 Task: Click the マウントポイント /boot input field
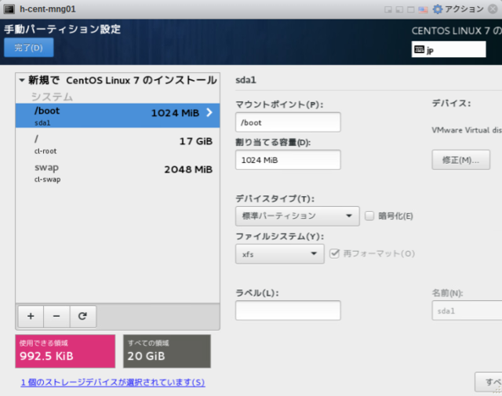pos(288,122)
